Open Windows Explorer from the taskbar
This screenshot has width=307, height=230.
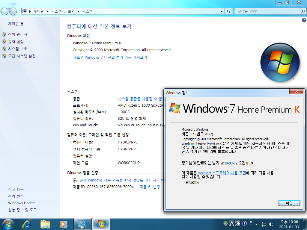coord(45,224)
